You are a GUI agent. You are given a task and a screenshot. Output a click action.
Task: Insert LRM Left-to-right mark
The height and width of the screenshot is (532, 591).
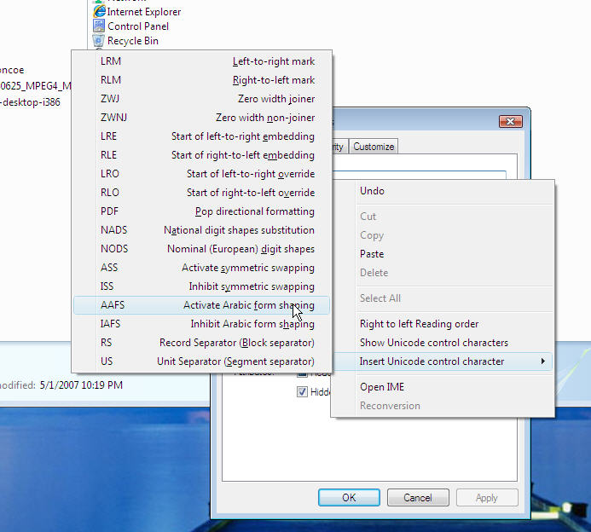201,61
